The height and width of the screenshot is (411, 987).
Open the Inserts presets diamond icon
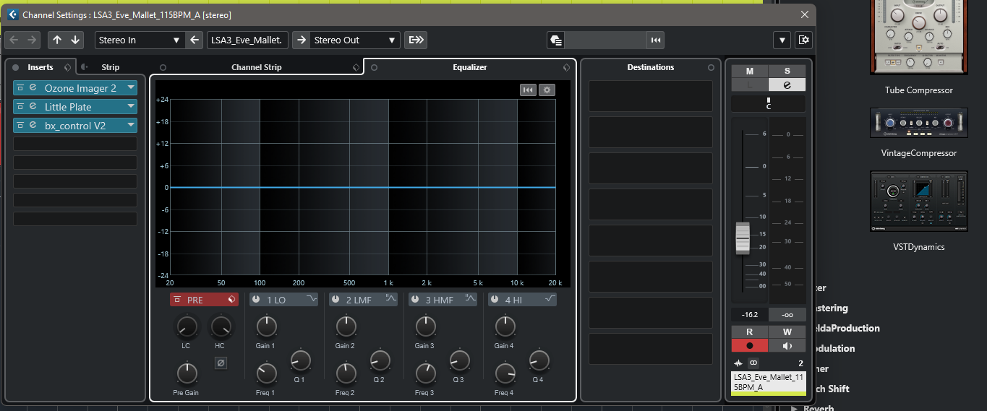(67, 67)
